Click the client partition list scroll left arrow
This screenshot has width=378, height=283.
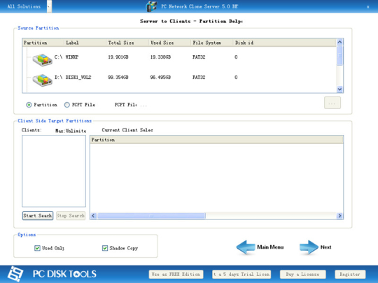[94, 216]
